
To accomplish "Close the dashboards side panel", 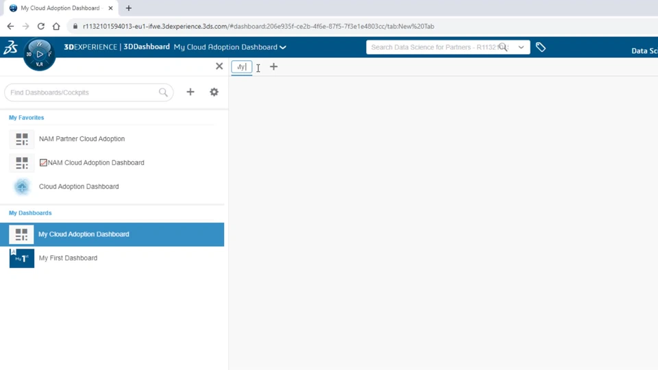I will point(219,66).
